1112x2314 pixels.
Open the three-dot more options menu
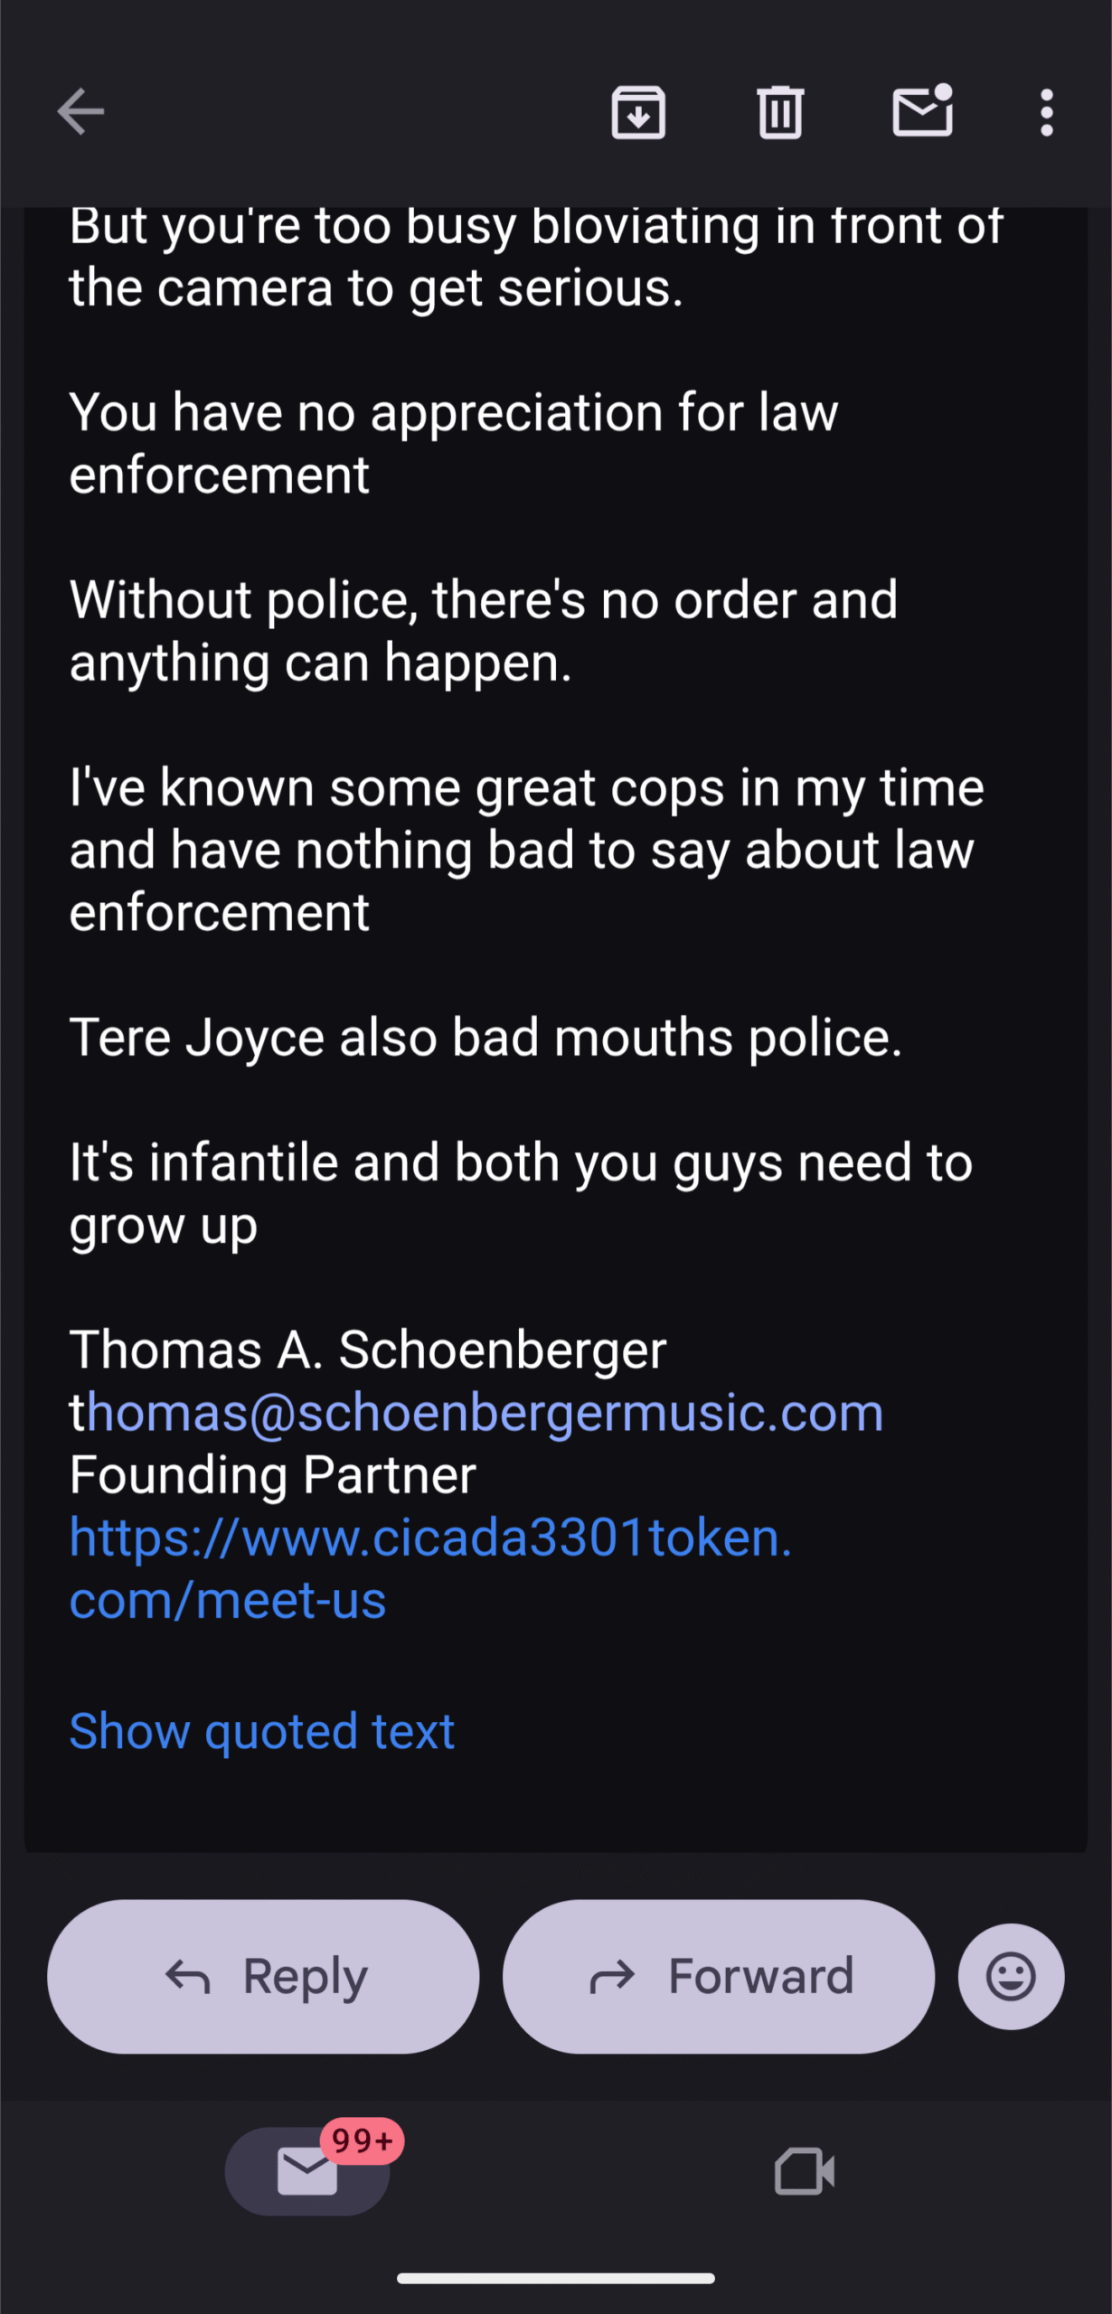click(x=1046, y=112)
